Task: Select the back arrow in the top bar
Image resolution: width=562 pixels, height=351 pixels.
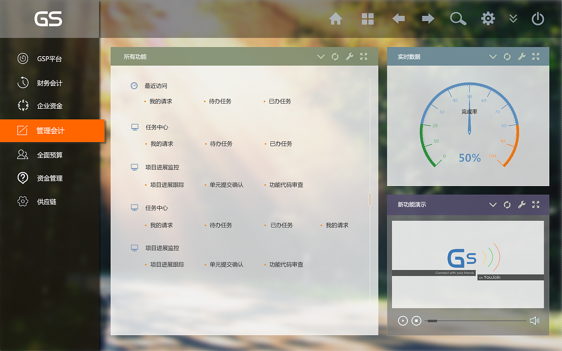Action: click(x=398, y=18)
